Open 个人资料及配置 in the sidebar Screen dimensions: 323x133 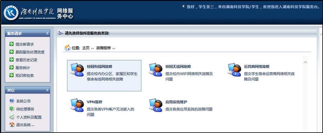(x=29, y=117)
